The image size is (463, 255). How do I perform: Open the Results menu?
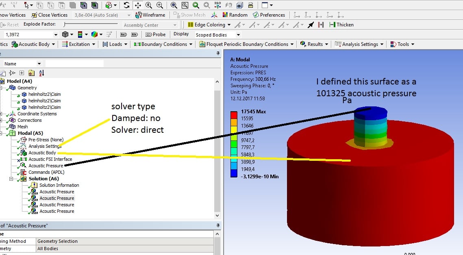tap(314, 44)
